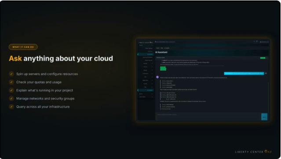Click the Liberty Center One logo in slide corner

click(253, 152)
